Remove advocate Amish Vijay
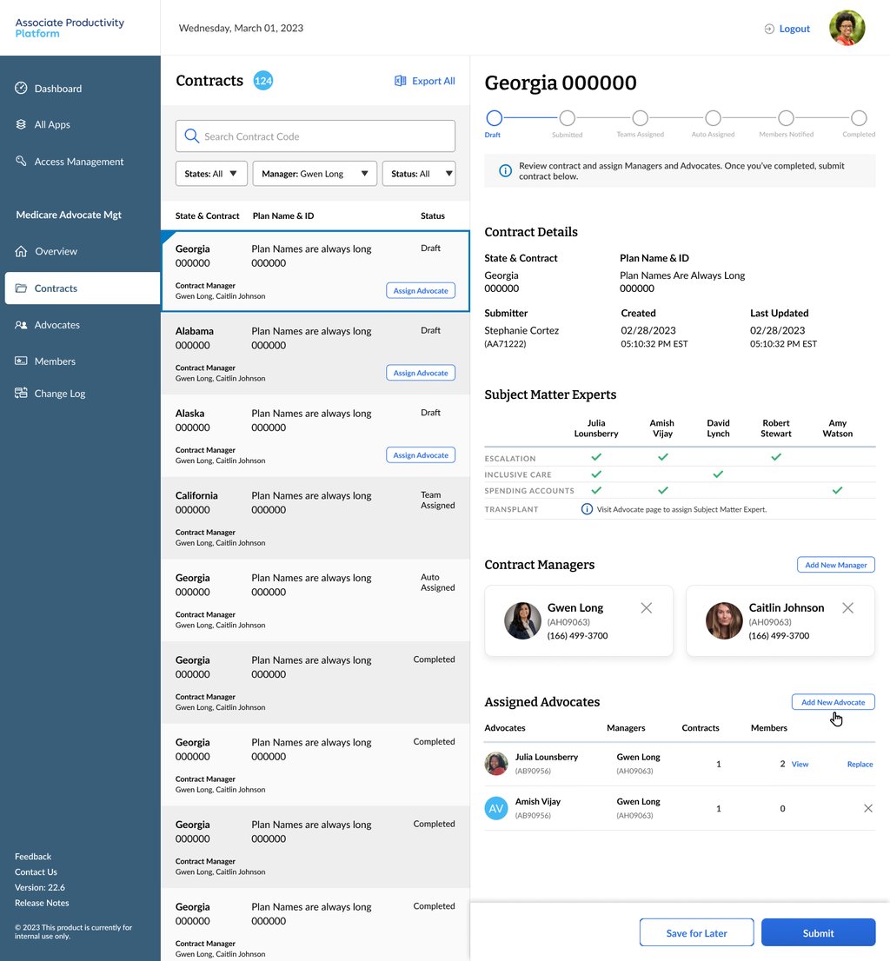This screenshot has height=961, width=890. [x=868, y=808]
